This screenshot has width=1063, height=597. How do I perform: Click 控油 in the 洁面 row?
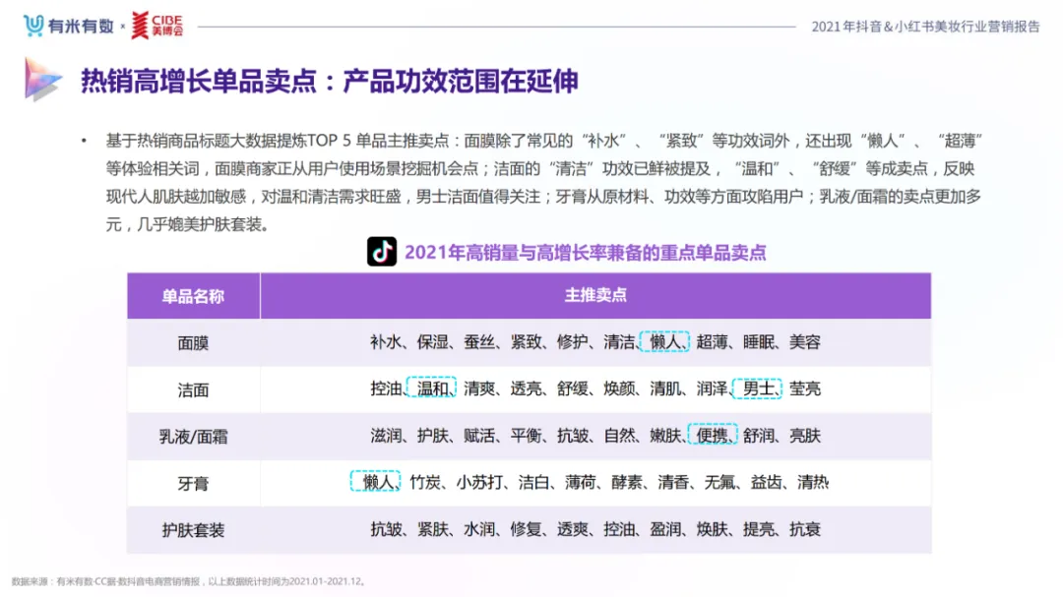click(386, 388)
